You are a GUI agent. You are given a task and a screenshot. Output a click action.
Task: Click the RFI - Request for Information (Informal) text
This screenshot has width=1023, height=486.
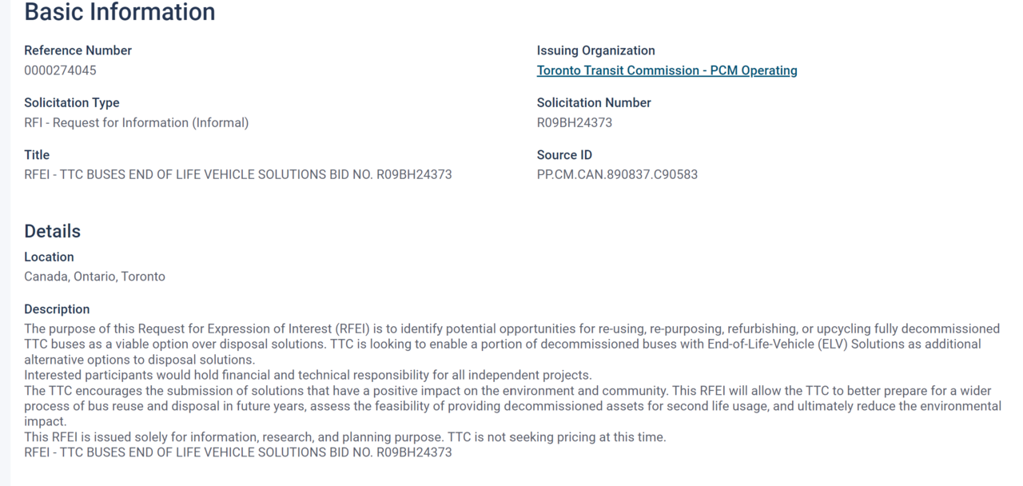136,122
